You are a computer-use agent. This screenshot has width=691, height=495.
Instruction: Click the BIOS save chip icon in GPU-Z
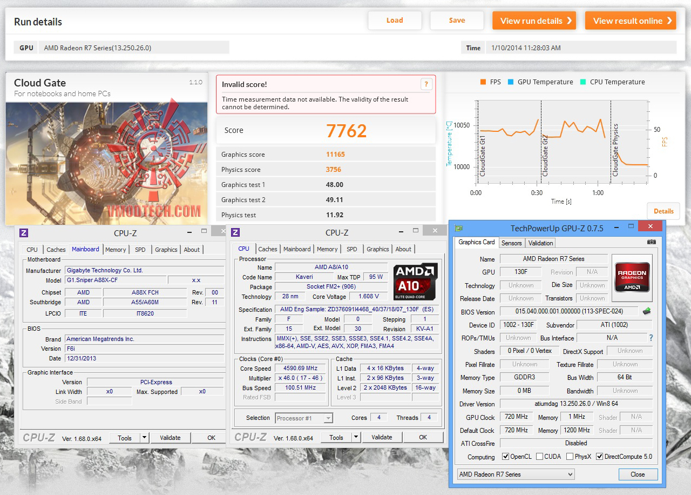(646, 311)
